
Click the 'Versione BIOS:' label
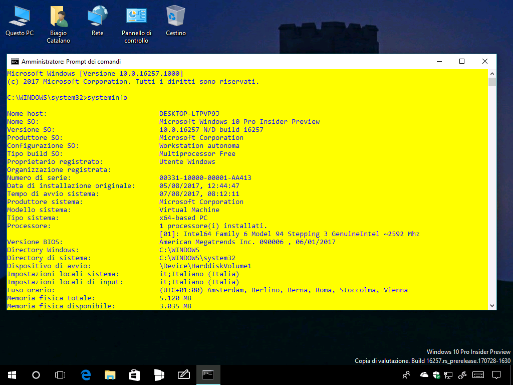click(x=35, y=242)
